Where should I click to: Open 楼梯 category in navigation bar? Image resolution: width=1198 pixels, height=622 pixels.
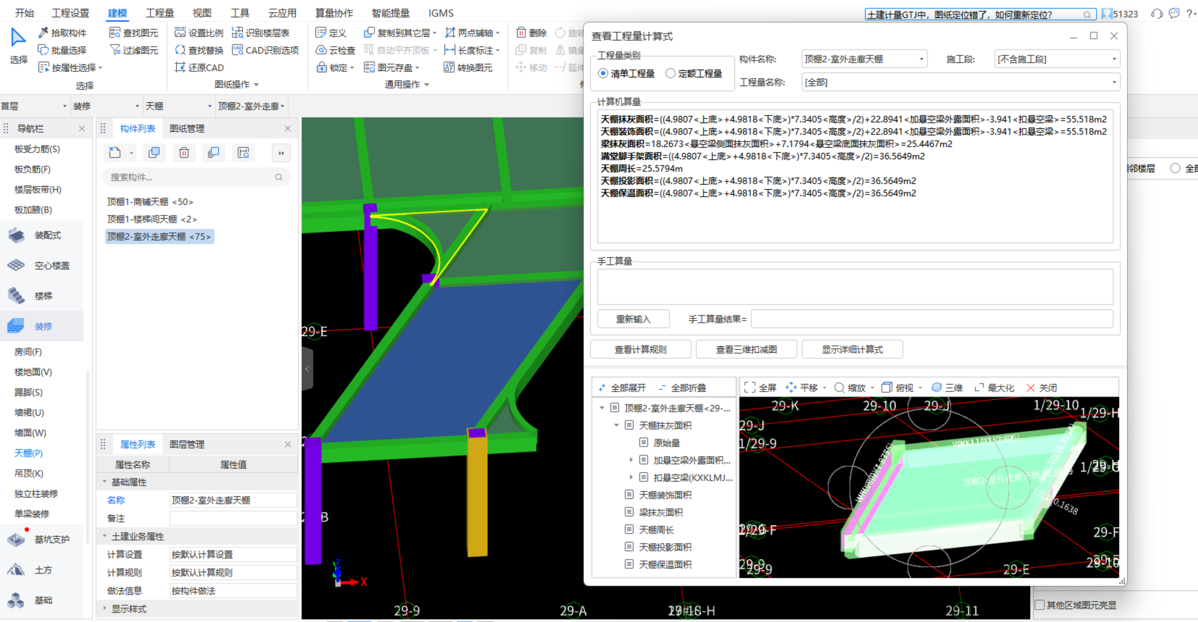point(42,296)
